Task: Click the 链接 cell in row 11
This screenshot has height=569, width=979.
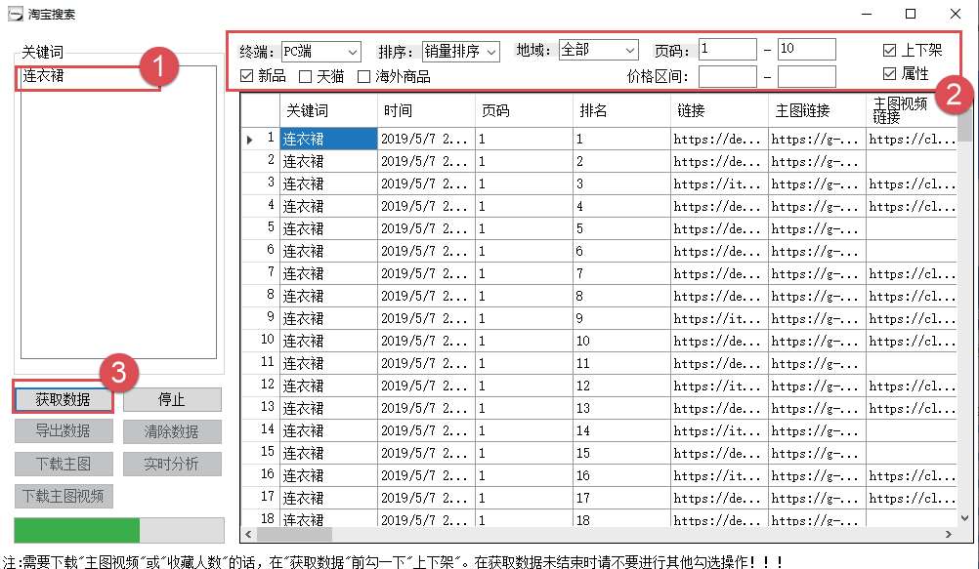Action: coord(720,364)
